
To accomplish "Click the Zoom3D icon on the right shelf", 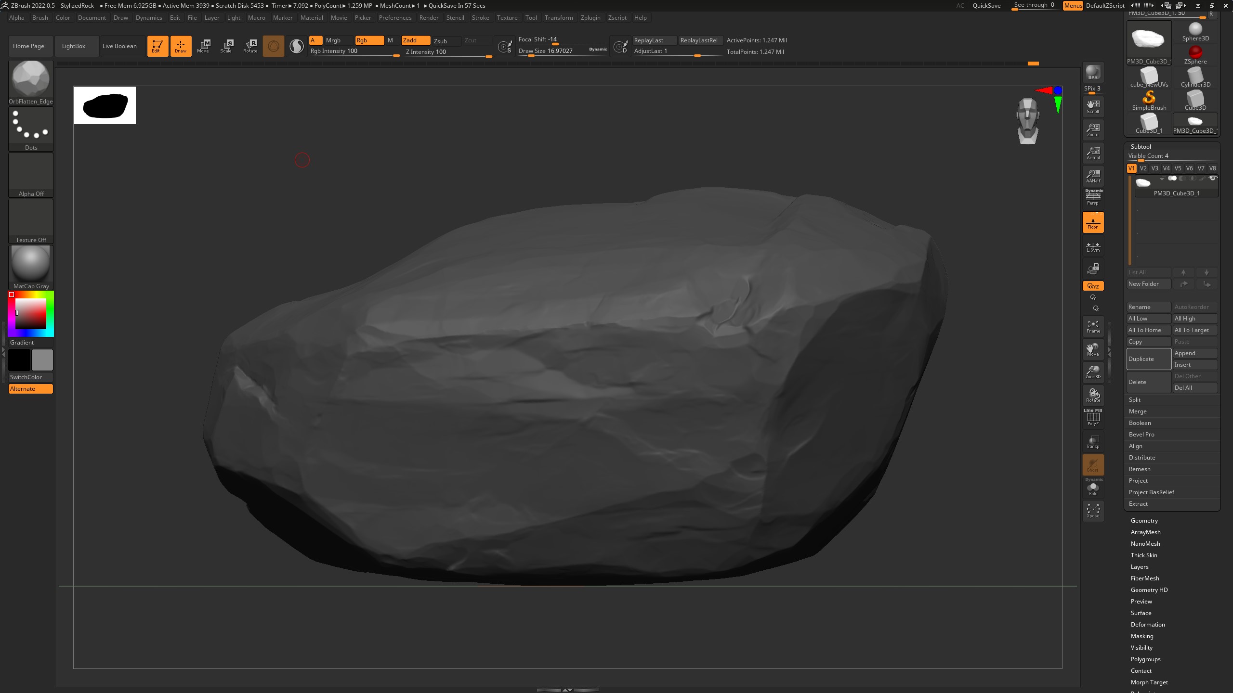I will click(1092, 372).
